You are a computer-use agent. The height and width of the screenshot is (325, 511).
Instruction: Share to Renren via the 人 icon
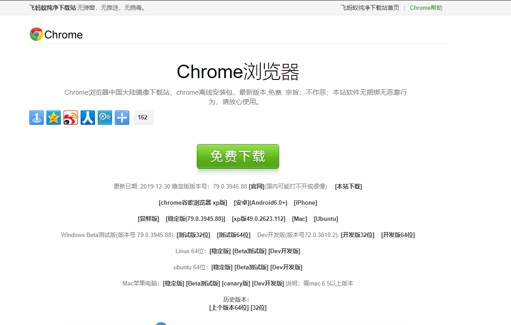click(x=88, y=118)
